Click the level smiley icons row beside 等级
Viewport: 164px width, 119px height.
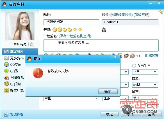point(67,30)
